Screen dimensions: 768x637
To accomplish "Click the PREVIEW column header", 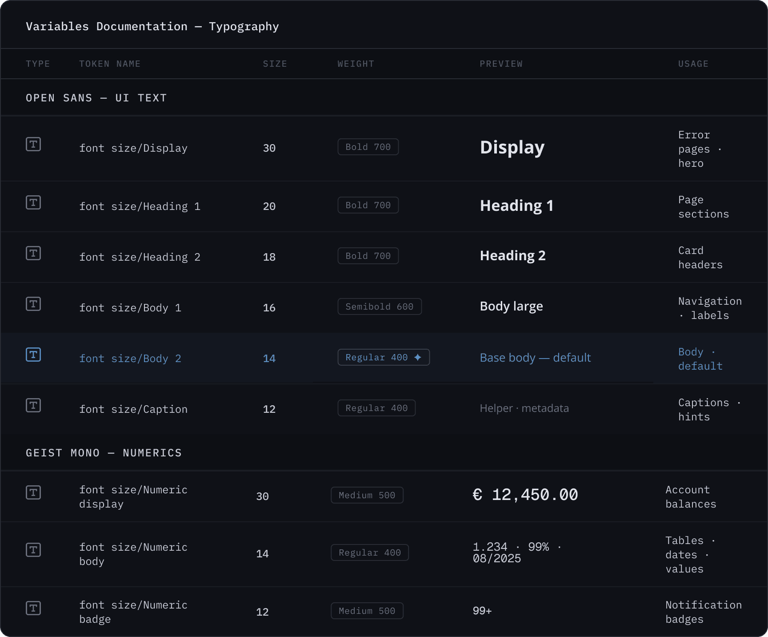I will [501, 64].
